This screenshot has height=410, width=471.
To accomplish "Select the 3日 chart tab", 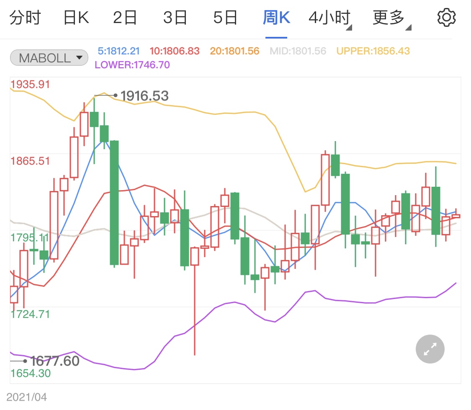I will (x=175, y=18).
